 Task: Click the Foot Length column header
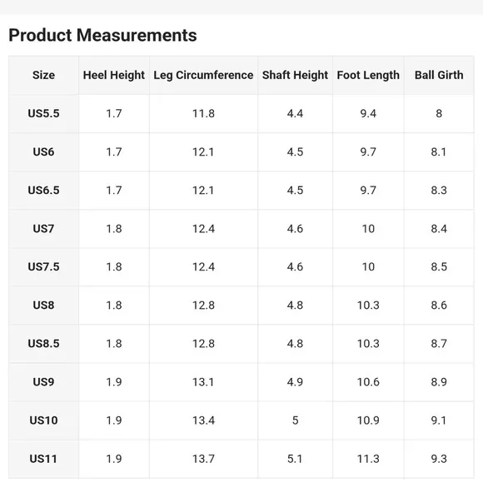[368, 75]
